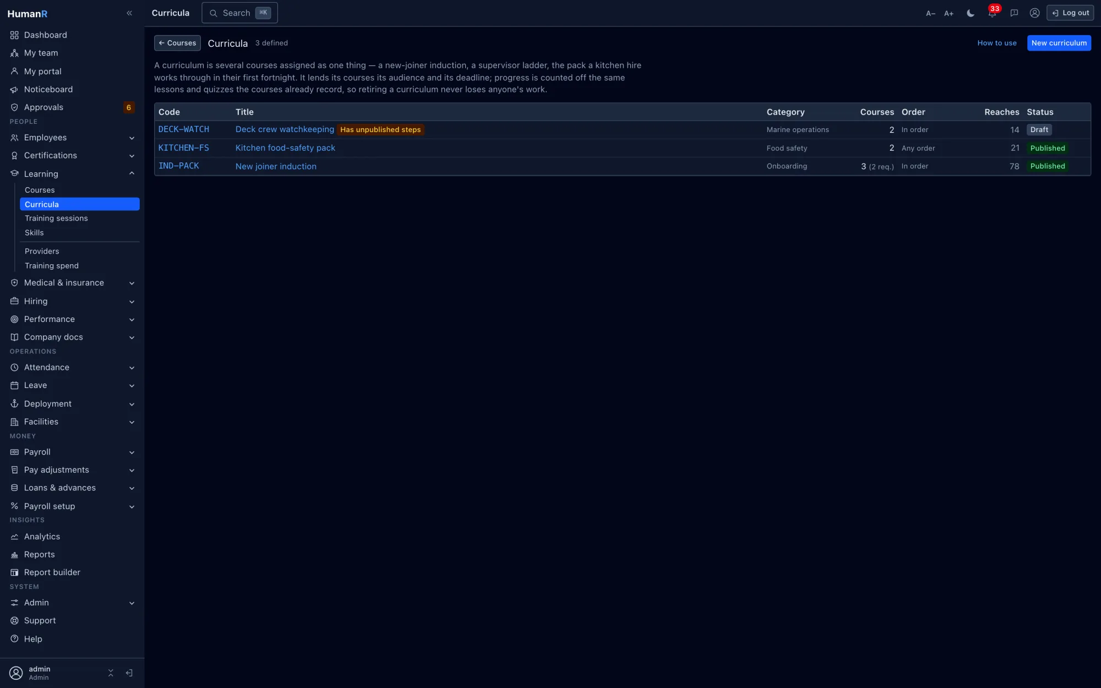The width and height of the screenshot is (1101, 688).
Task: Open Help in the sidebar
Action: point(72,640)
